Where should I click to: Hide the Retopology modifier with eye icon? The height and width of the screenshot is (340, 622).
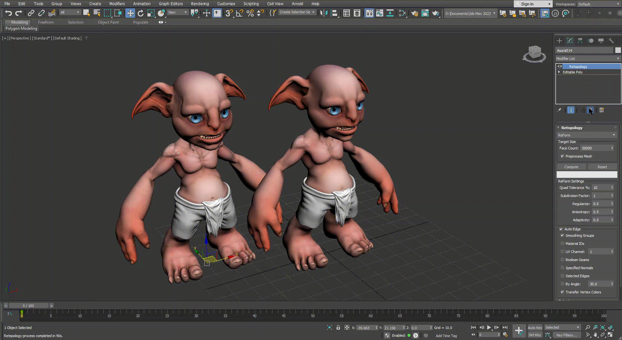tap(560, 67)
